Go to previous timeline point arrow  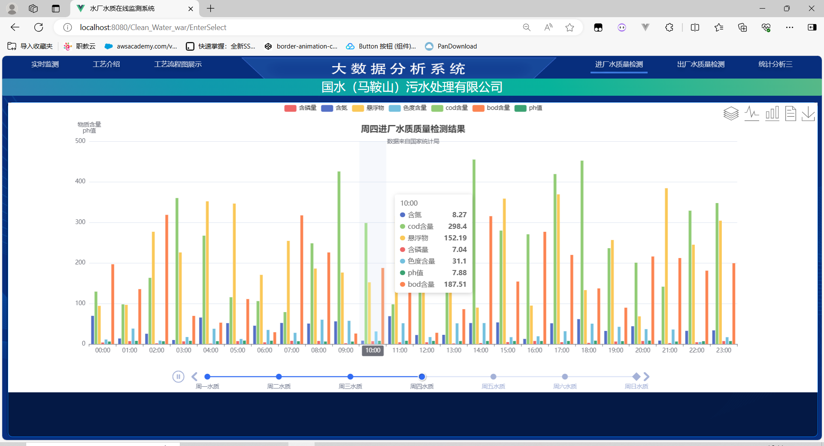(x=194, y=376)
